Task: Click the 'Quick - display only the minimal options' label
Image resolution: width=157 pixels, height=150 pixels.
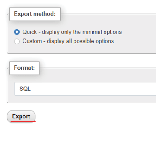Action: pyautogui.click(x=72, y=32)
